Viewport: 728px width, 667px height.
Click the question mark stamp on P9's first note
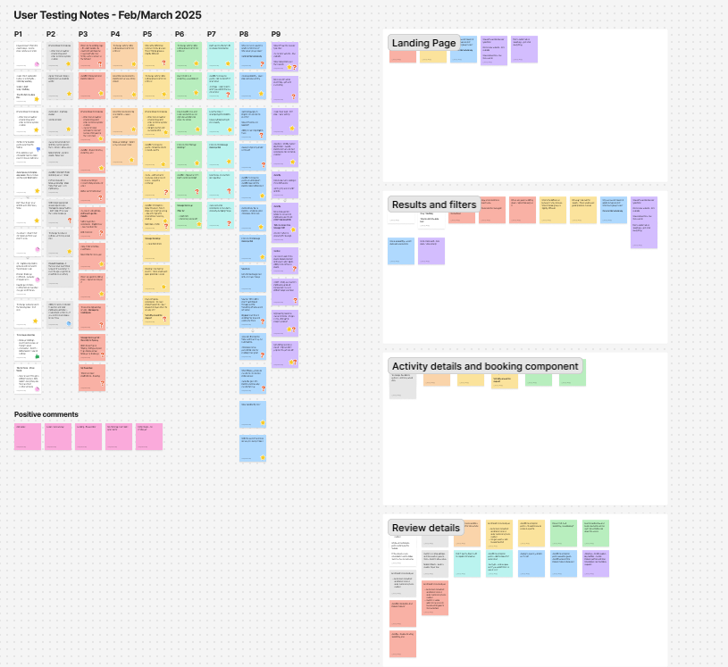coord(294,67)
